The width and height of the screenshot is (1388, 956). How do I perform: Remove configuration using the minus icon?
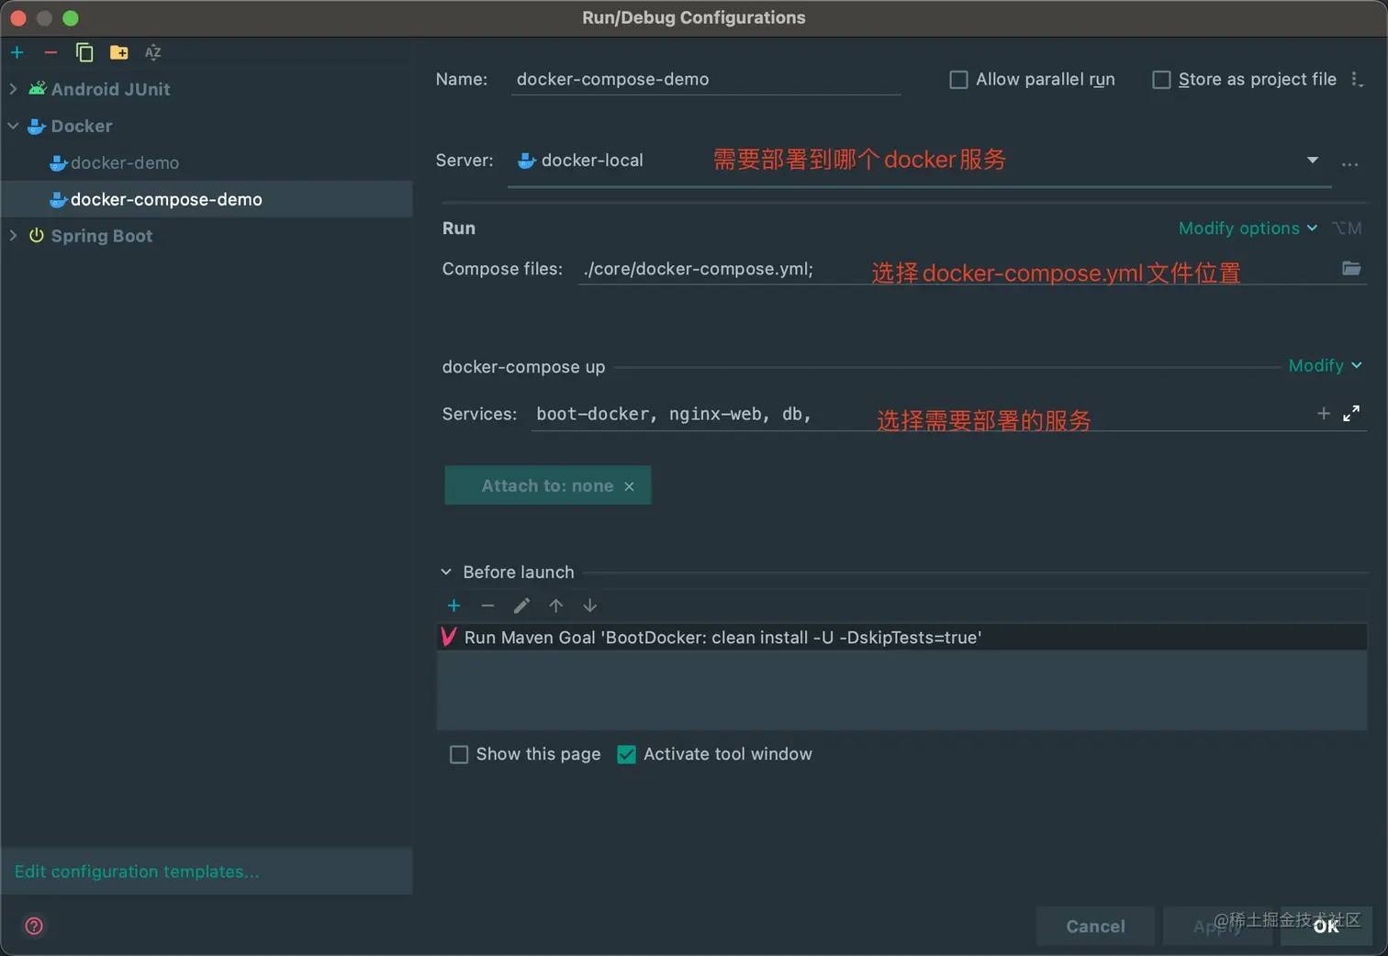click(50, 52)
